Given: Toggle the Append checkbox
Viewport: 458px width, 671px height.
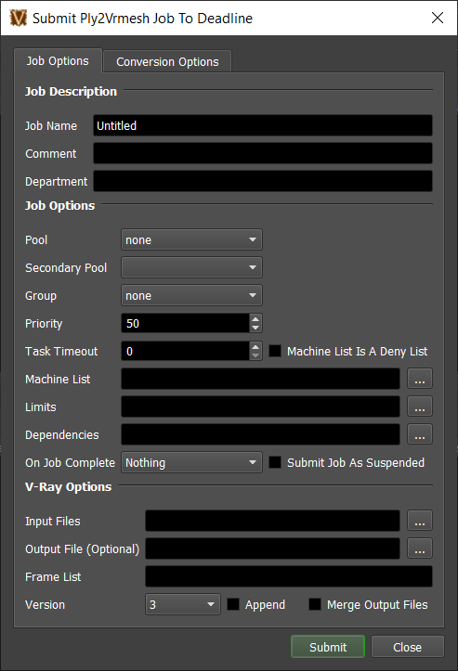Looking at the screenshot, I should click(233, 604).
